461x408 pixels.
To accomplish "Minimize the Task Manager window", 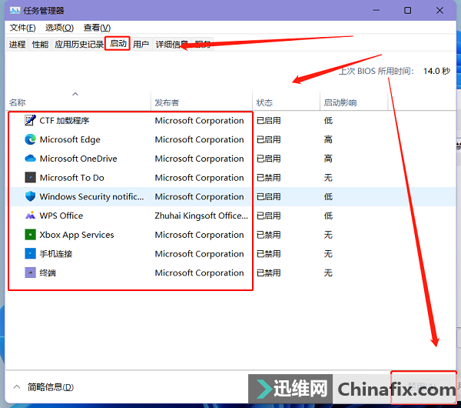I will (x=376, y=10).
